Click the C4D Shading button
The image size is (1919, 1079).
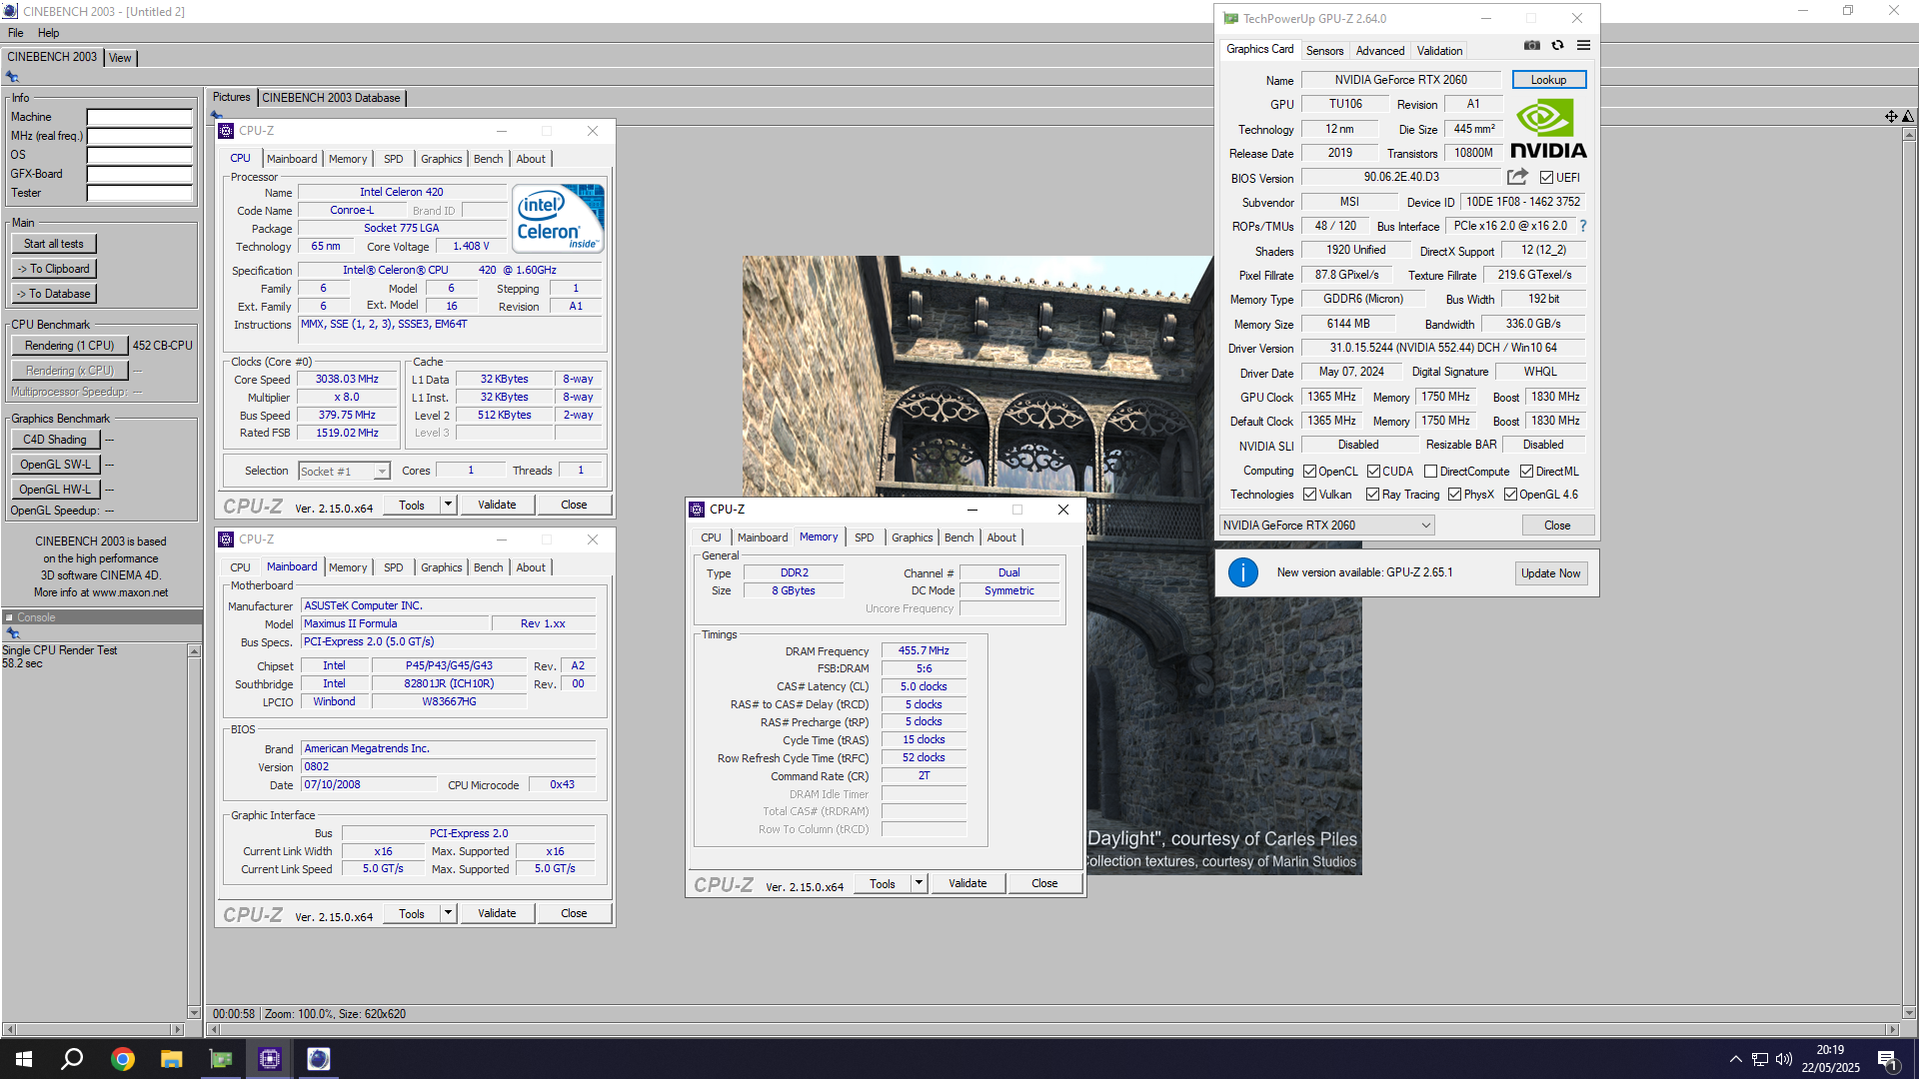[x=55, y=440]
